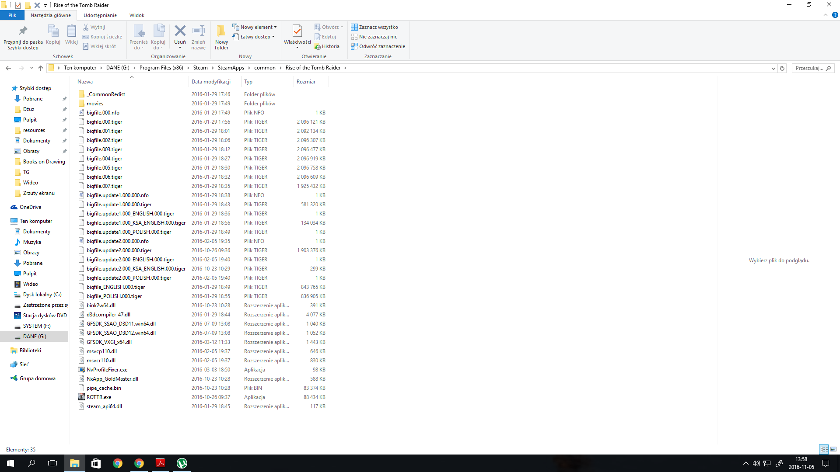840x472 pixels.
Task: Open the Windows Start menu
Action: coord(10,463)
